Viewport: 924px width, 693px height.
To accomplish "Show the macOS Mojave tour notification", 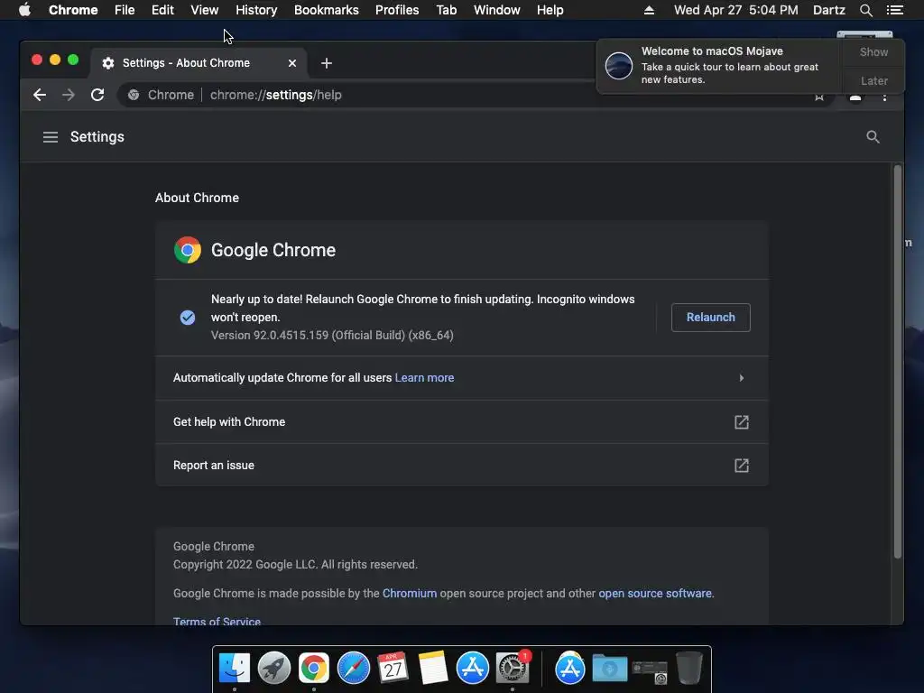I will tap(873, 51).
